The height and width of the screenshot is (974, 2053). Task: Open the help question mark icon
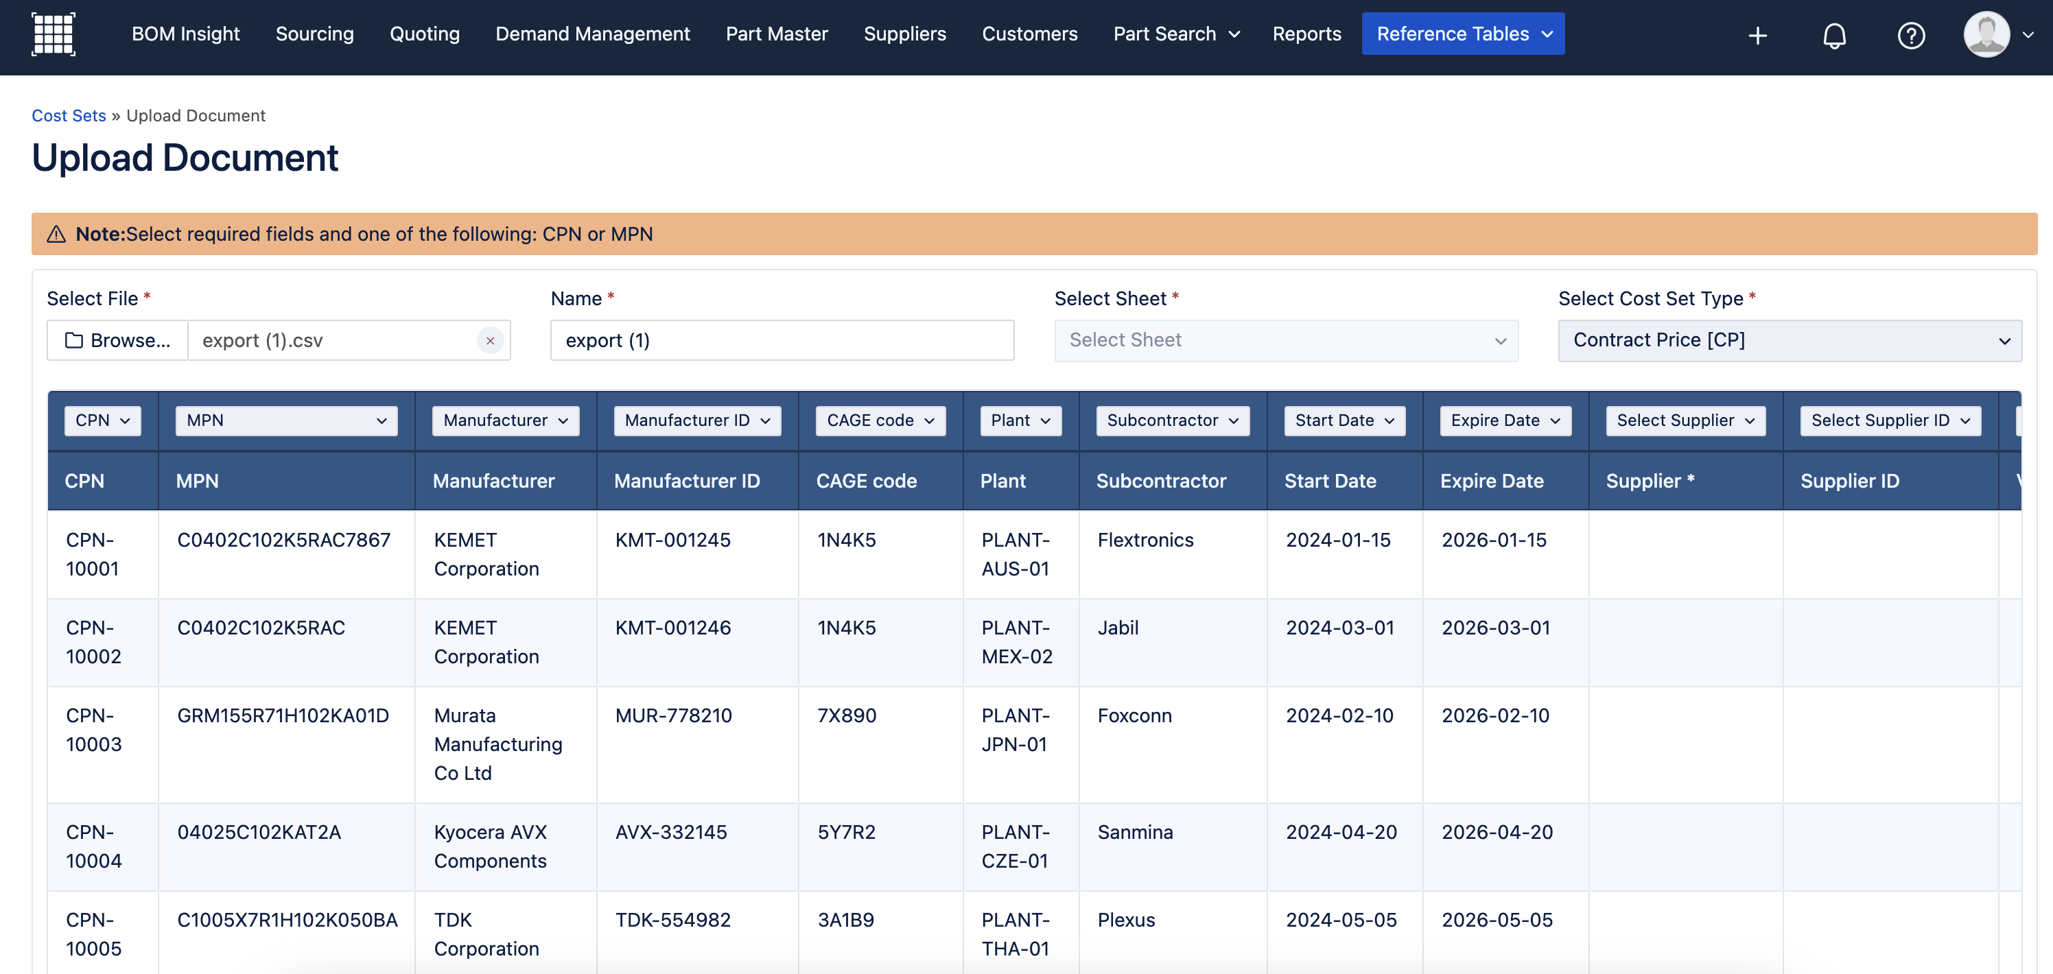pos(1910,35)
